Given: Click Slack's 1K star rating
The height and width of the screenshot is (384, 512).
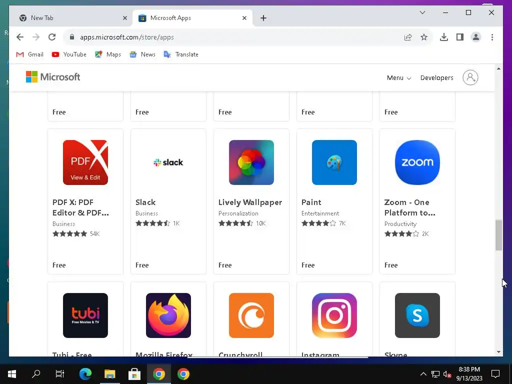Looking at the screenshot, I should [x=157, y=223].
